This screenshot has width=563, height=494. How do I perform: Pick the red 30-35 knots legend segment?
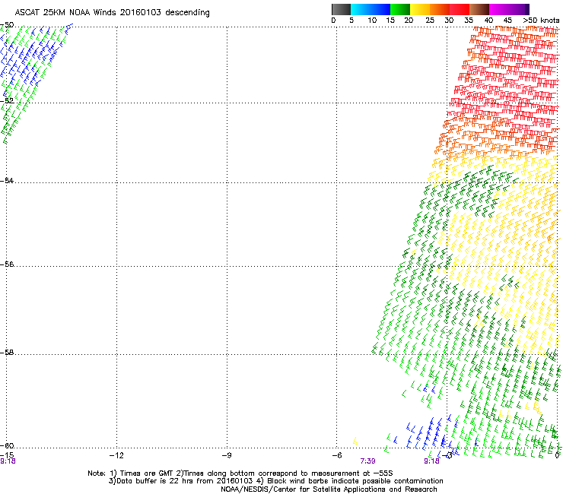tap(460, 9)
